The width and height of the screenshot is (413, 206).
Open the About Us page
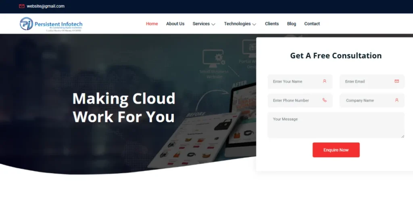coord(175,24)
